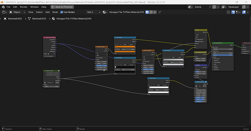The image size is (251, 131).
Task: Collapse the Texture Coordinate node
Action: (44, 37)
